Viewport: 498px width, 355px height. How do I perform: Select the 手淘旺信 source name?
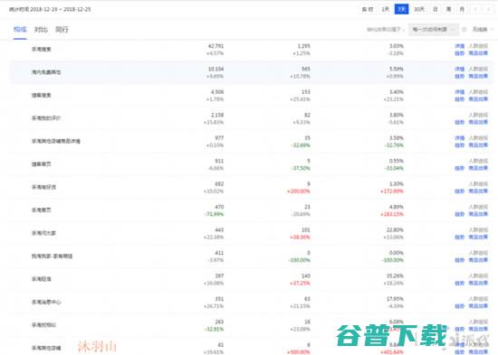pos(42,279)
